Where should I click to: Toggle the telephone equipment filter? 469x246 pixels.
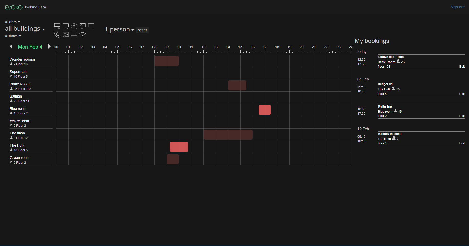click(x=57, y=35)
